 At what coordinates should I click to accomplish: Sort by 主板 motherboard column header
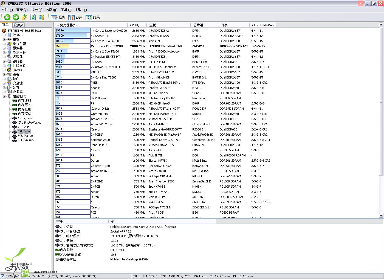(168, 25)
